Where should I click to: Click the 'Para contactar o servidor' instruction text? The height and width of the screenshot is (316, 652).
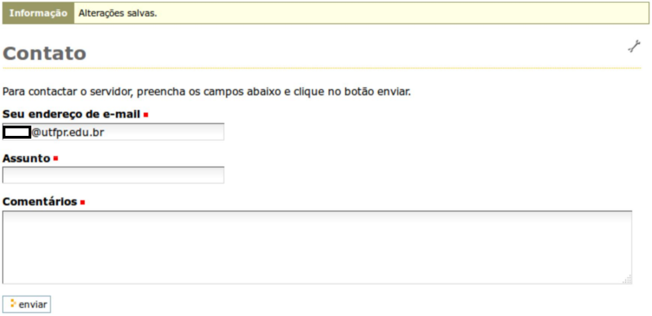(x=207, y=92)
